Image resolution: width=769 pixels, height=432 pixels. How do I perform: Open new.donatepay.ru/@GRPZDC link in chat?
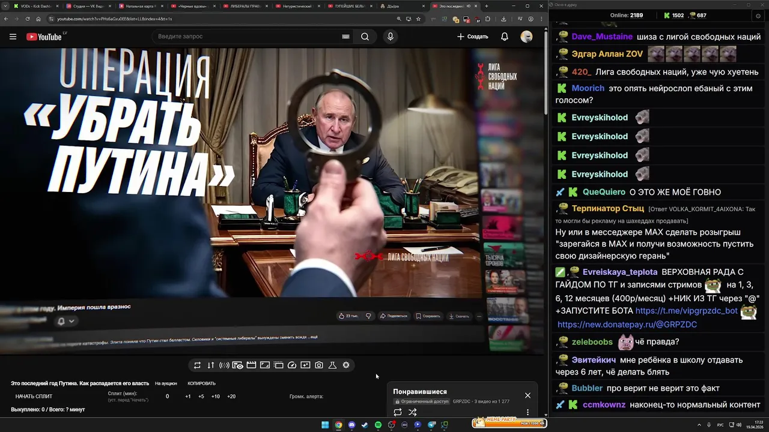[x=627, y=325]
